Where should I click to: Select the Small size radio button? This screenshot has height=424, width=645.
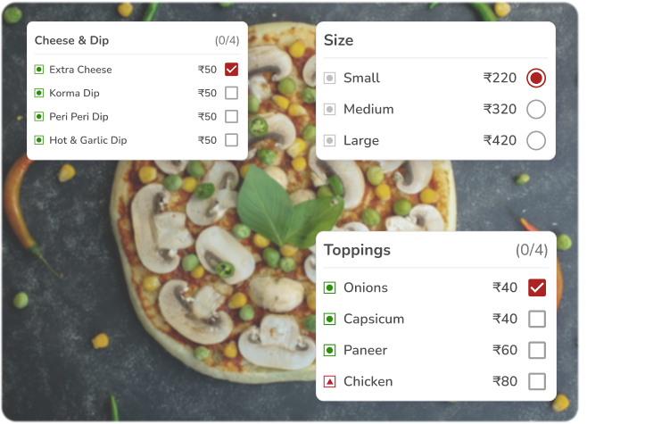[x=536, y=78]
